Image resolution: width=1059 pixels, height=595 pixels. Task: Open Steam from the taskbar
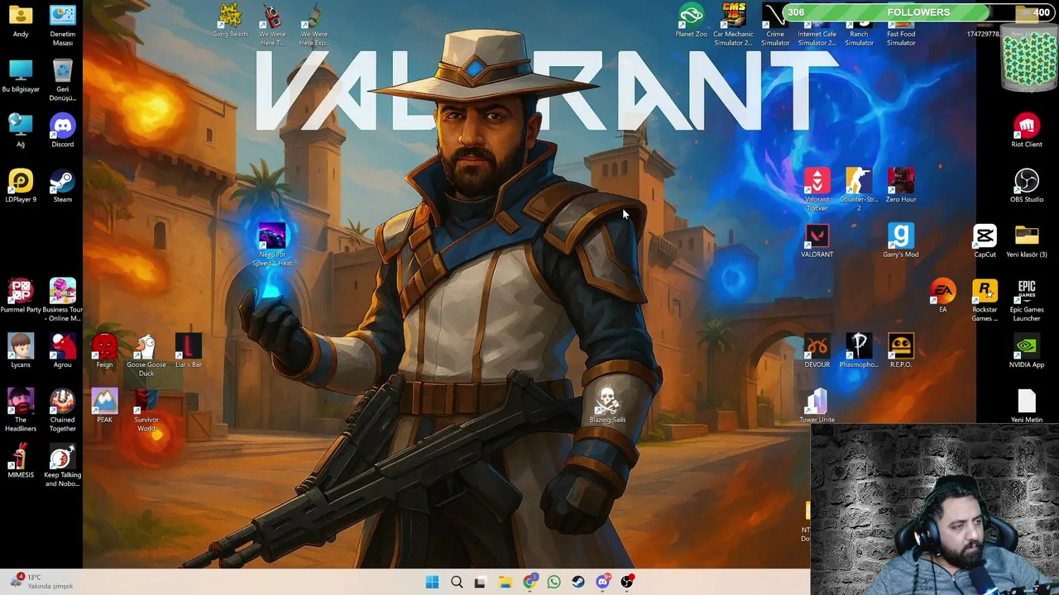click(578, 583)
